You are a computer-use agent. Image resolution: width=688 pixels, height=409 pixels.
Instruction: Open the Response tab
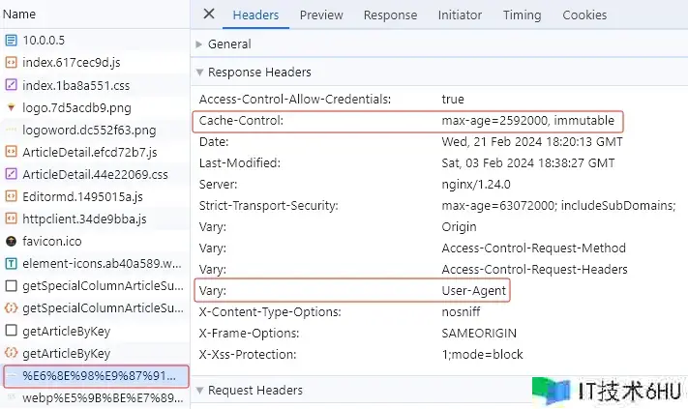(x=390, y=15)
